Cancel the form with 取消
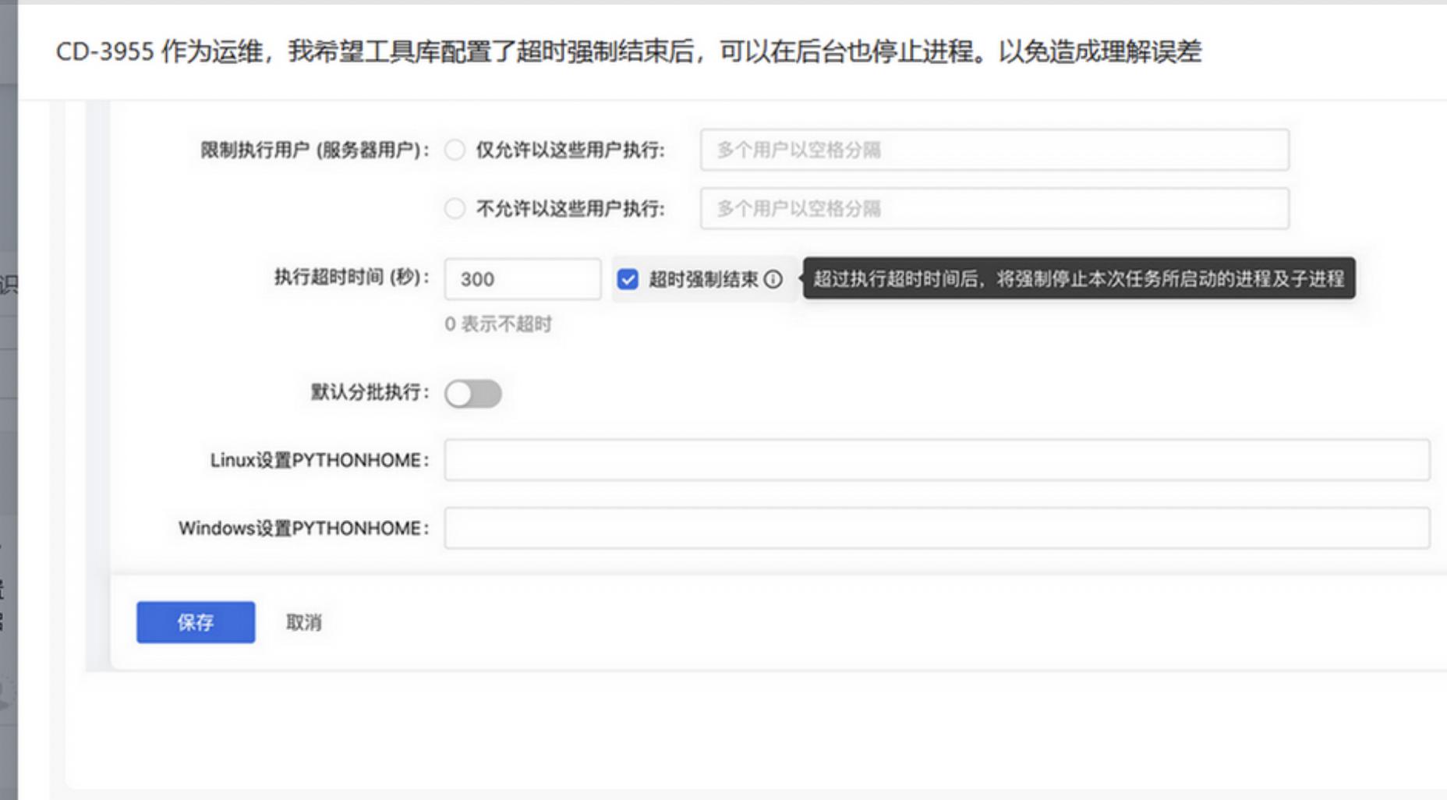 305,620
